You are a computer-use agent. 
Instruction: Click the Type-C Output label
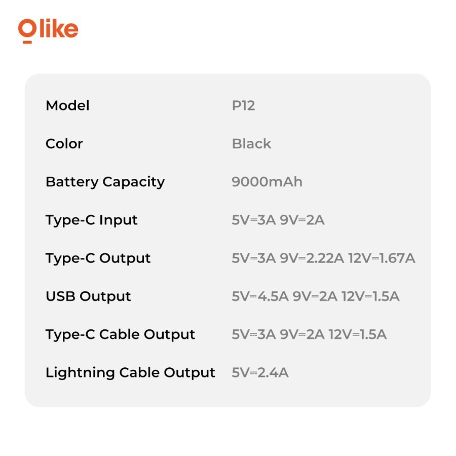pyautogui.click(x=98, y=258)
